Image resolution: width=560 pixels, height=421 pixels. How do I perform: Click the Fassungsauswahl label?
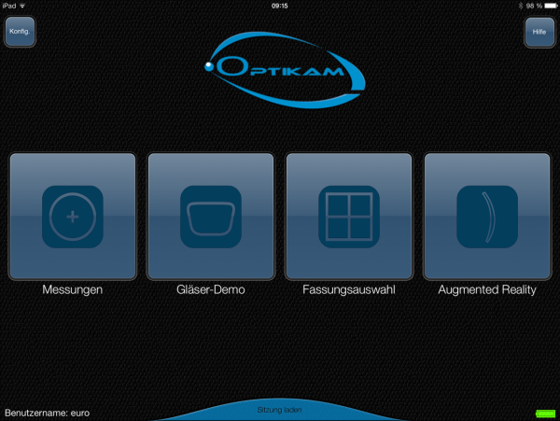349,289
